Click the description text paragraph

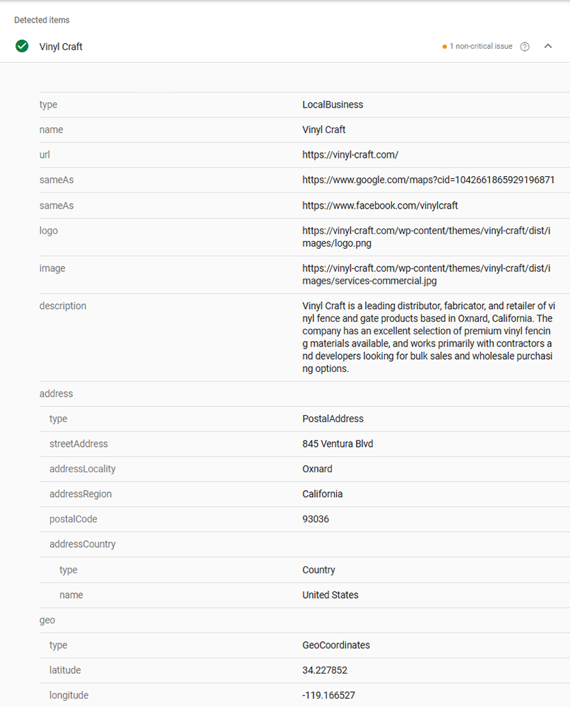click(429, 337)
